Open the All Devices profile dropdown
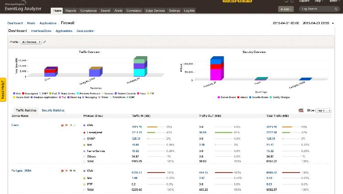This screenshot has height=194, width=343. [31, 42]
